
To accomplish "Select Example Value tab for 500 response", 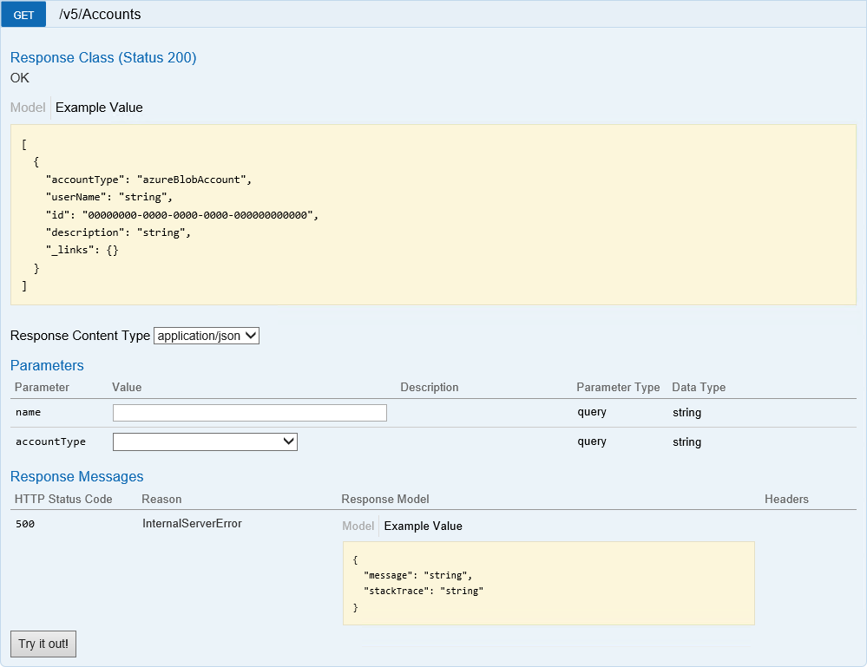I will [424, 526].
